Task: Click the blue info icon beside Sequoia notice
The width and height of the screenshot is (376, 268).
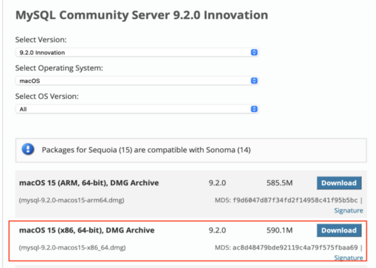Action: click(x=28, y=149)
